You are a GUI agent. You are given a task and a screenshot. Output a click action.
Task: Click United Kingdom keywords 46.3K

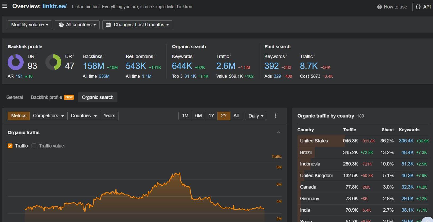(x=408, y=176)
